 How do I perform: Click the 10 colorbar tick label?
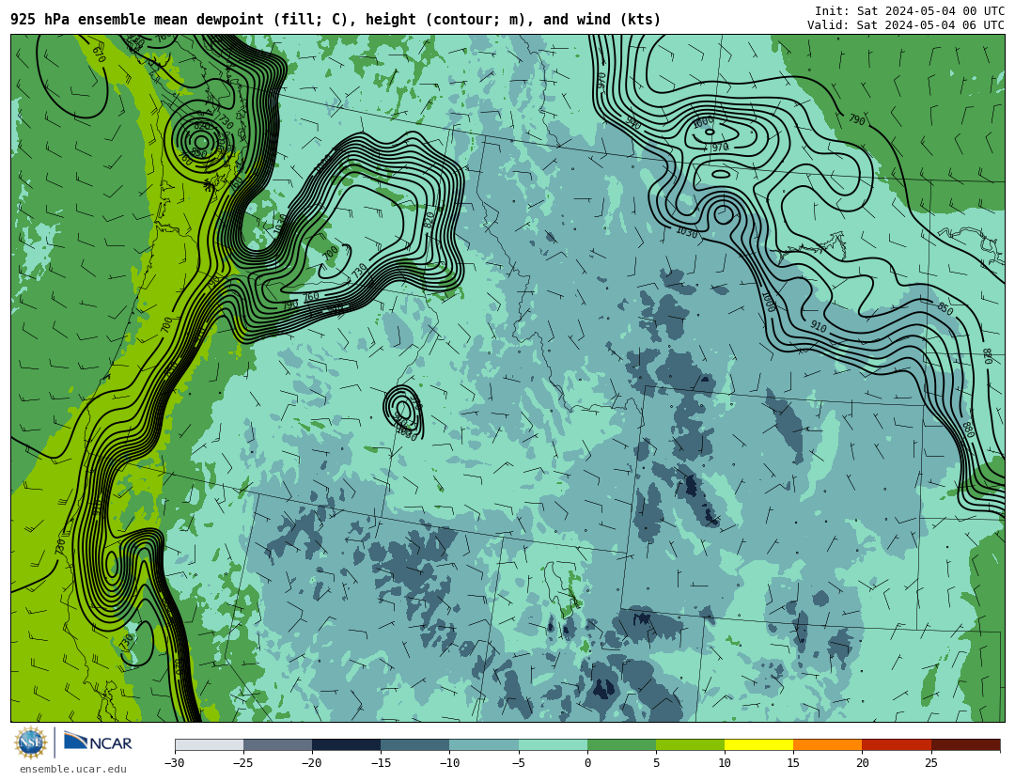(725, 763)
